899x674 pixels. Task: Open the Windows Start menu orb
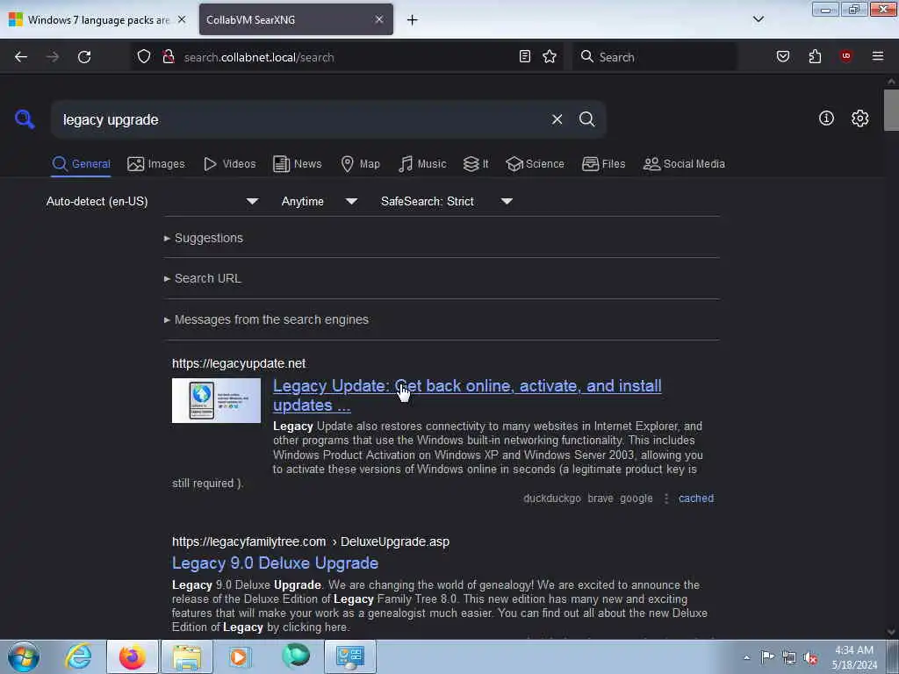point(24,656)
